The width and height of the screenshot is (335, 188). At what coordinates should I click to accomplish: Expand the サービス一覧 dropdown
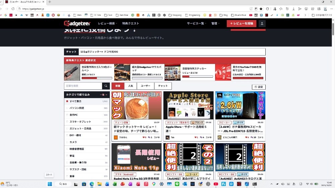pos(196,23)
